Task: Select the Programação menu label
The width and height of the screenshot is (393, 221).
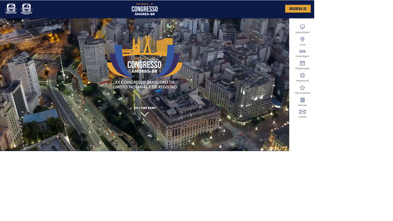Action: coord(302,69)
